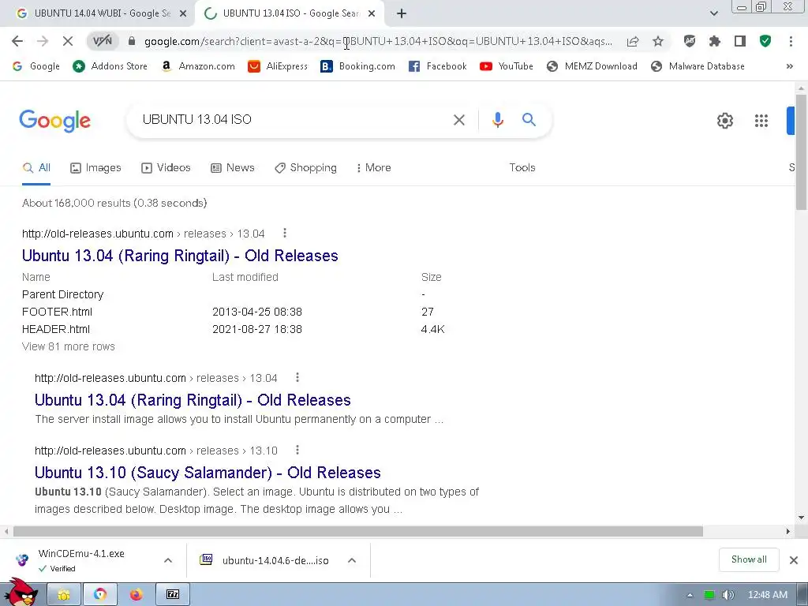Screen dimensions: 808x606
Task: Stop loading the current page
Action: 68,41
